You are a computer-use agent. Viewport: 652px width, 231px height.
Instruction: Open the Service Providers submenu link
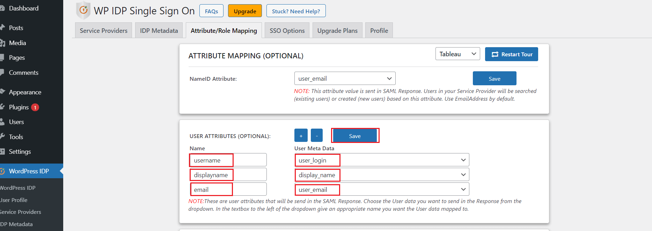click(20, 212)
